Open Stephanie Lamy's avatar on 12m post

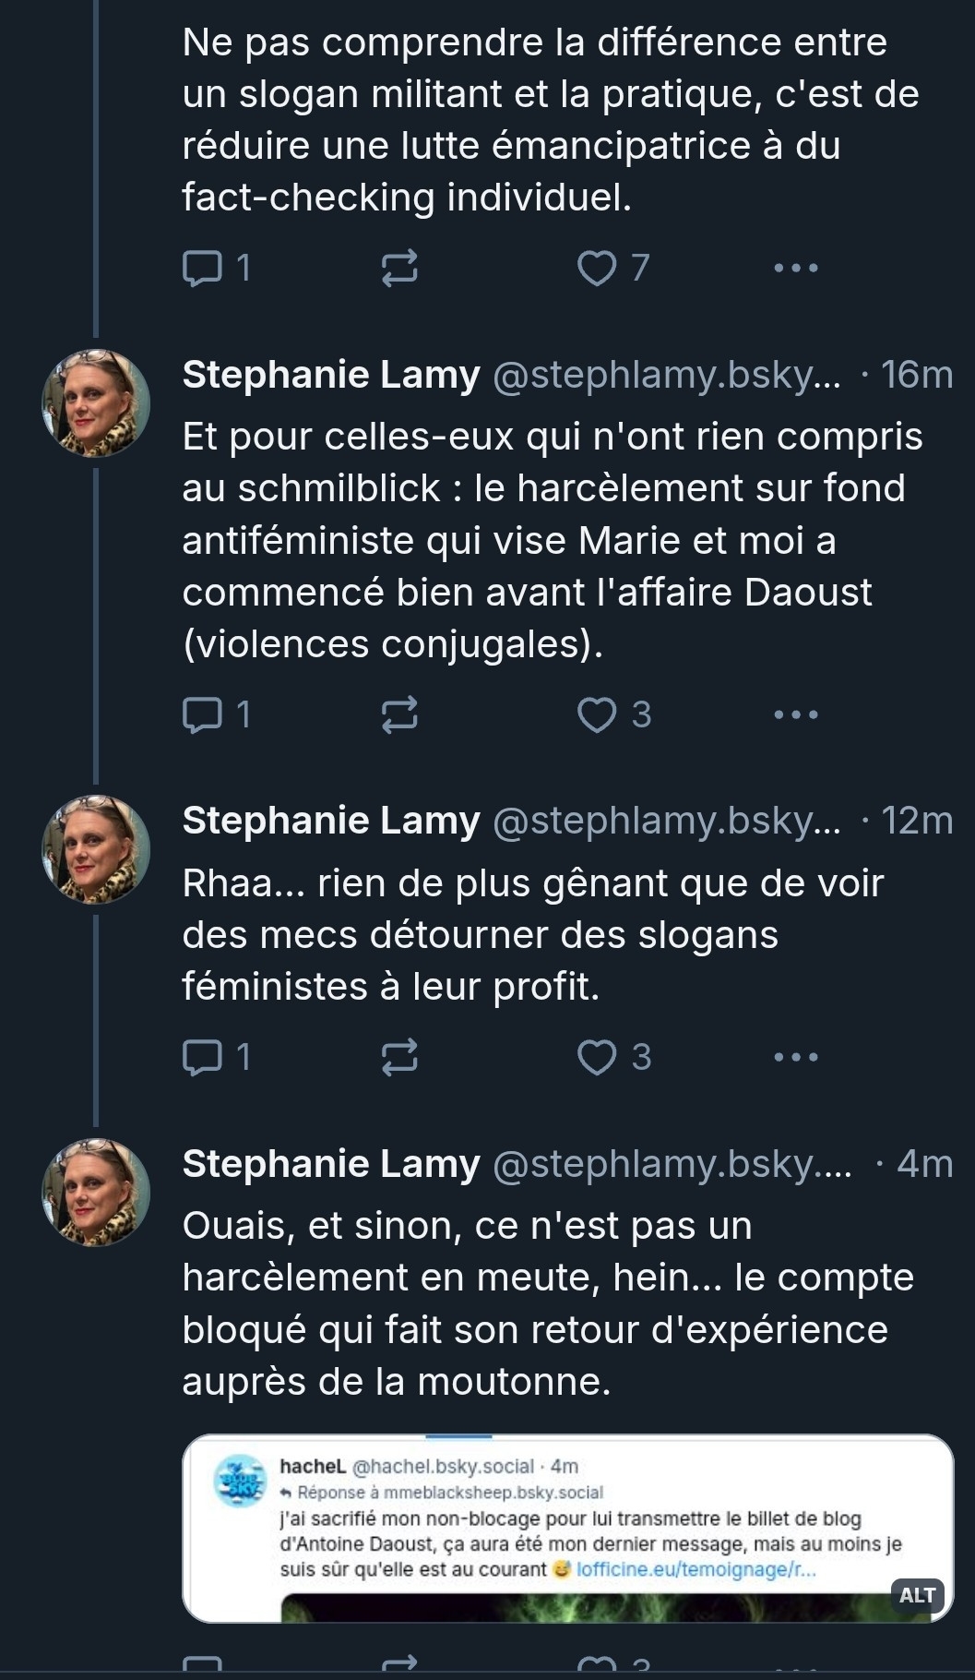tap(96, 849)
